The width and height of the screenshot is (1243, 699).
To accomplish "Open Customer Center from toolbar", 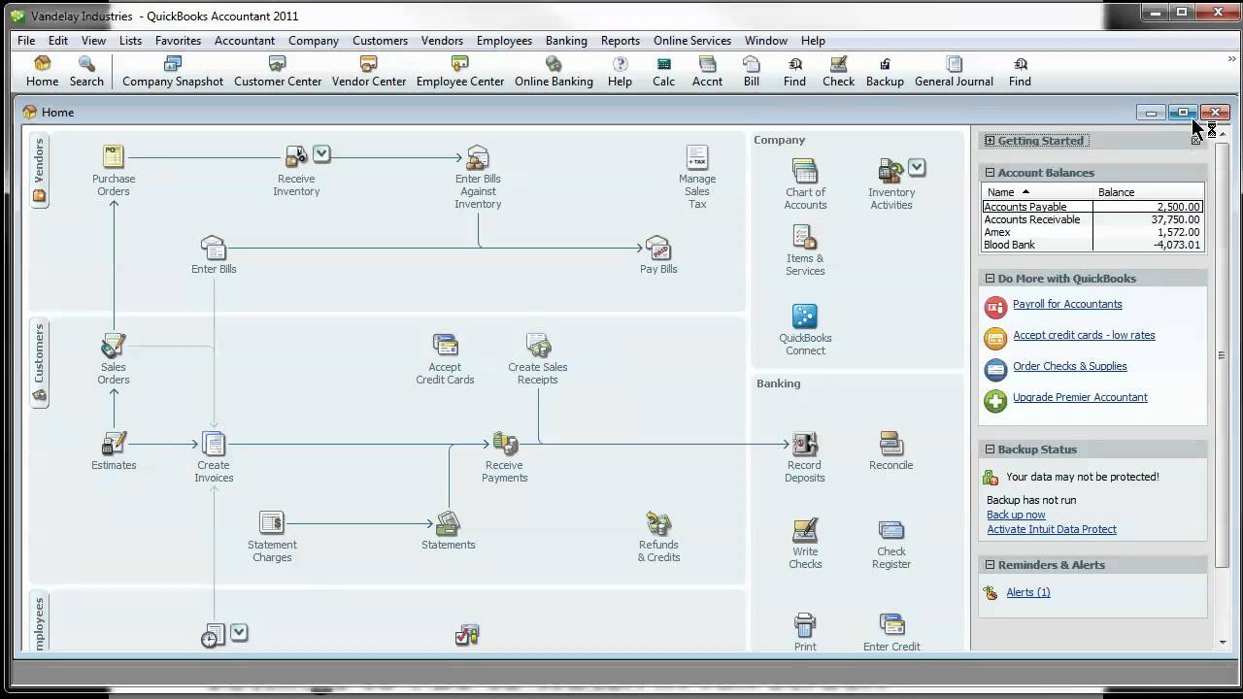I will pos(278,72).
